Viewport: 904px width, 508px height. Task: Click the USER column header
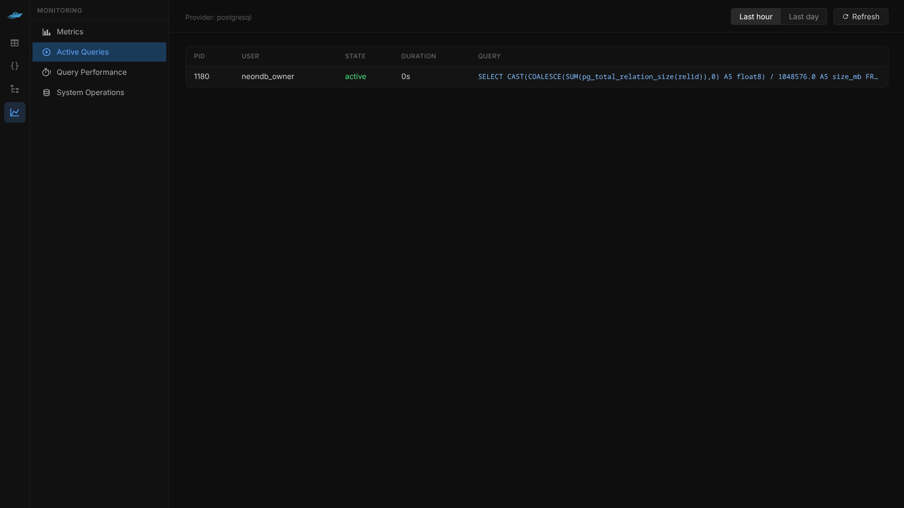(250, 56)
